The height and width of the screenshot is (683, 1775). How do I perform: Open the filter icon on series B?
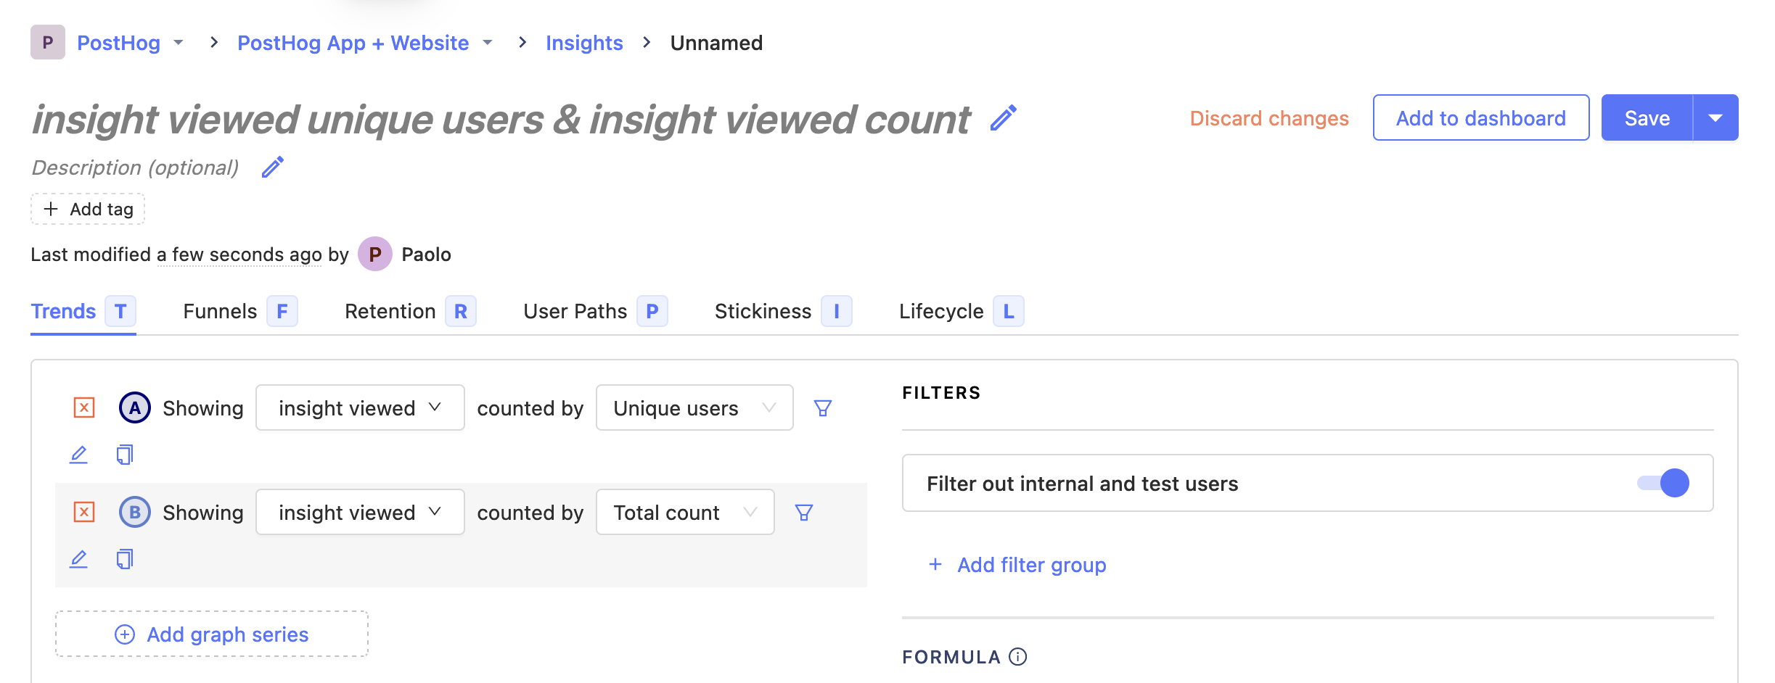(803, 511)
